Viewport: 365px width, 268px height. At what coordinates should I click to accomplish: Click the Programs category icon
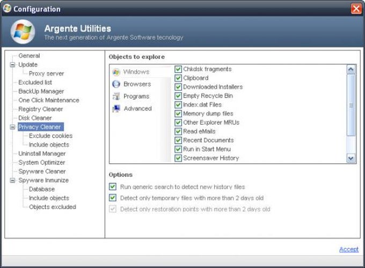(x=116, y=96)
